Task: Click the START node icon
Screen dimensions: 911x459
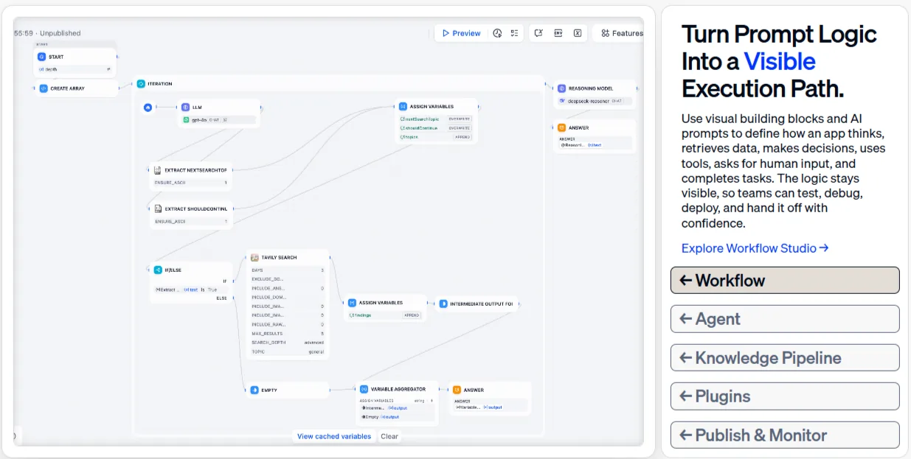Action: [42, 57]
